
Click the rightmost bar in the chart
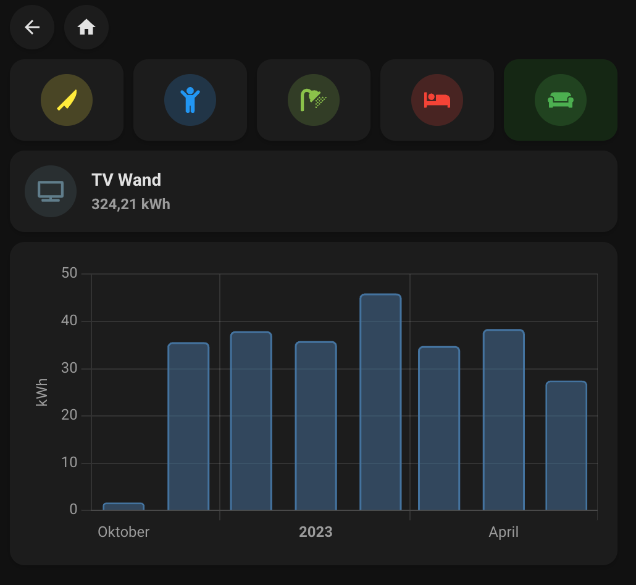tap(566, 446)
